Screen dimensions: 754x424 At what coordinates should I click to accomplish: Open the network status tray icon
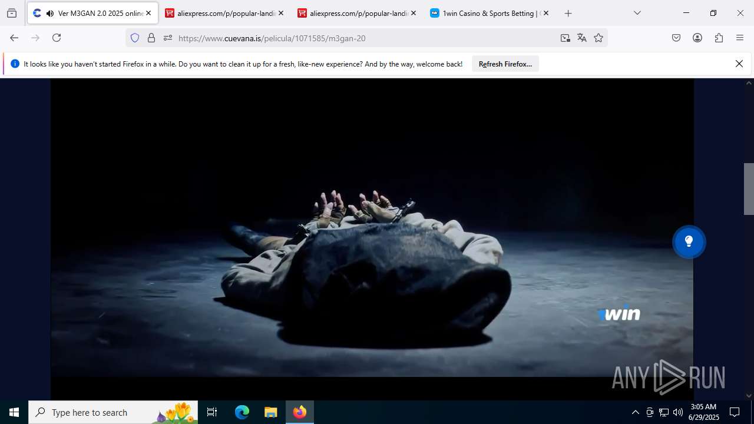664,412
